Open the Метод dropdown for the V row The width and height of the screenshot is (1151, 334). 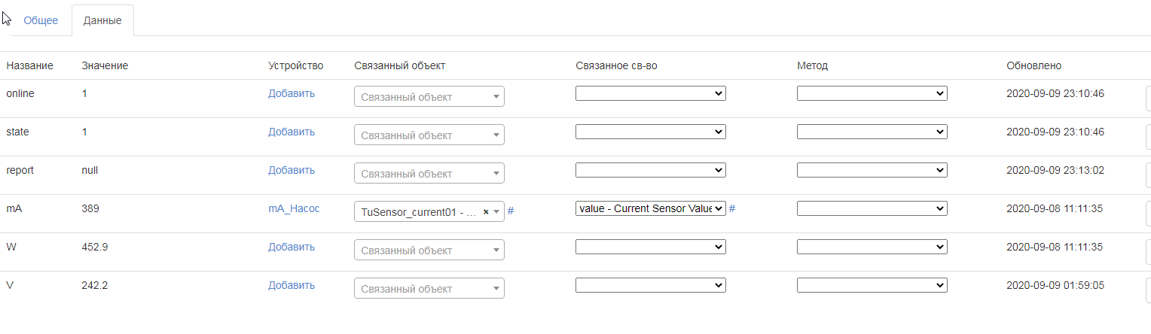click(x=872, y=285)
